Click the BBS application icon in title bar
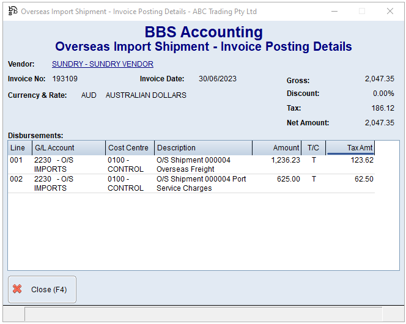Viewport: 406px width, 324px height. [12, 11]
